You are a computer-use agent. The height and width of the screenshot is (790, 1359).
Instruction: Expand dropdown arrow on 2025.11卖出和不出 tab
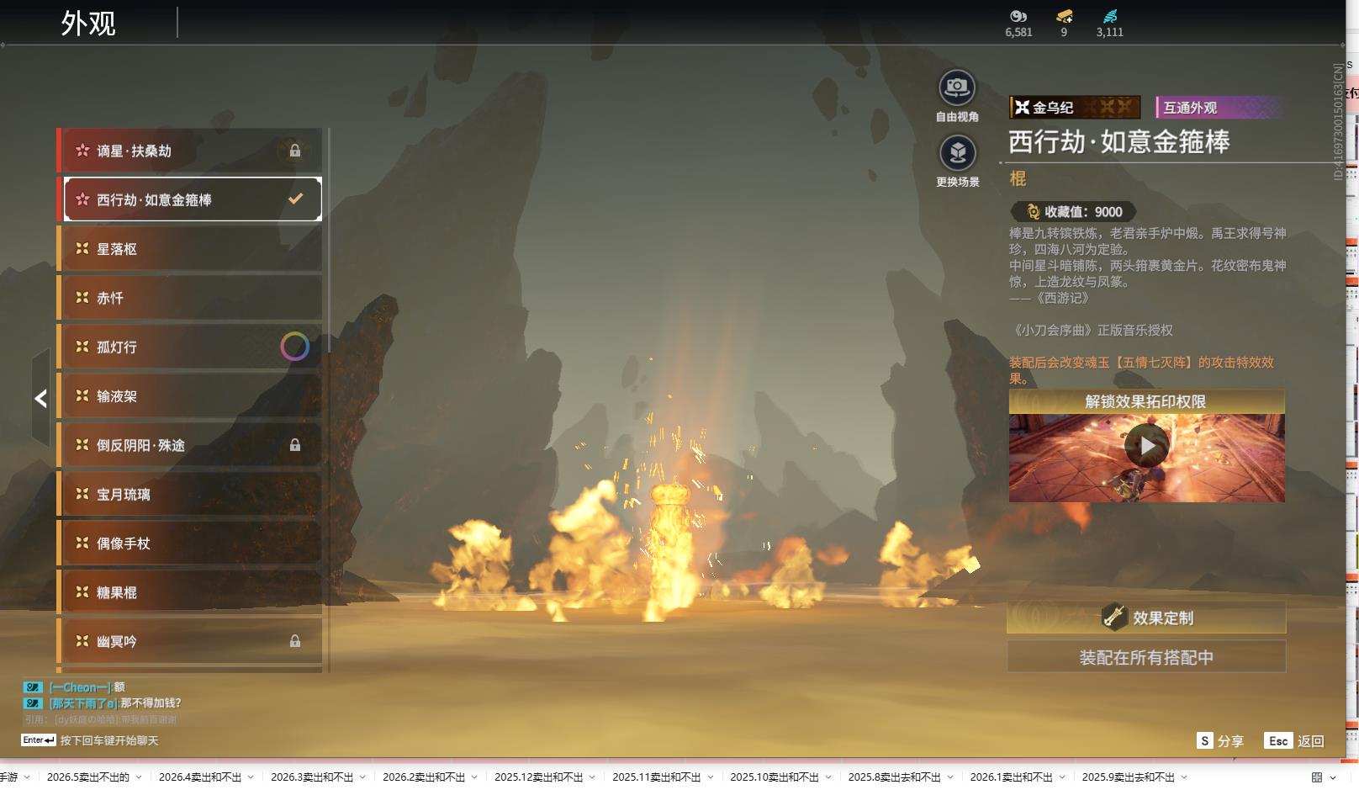click(711, 777)
